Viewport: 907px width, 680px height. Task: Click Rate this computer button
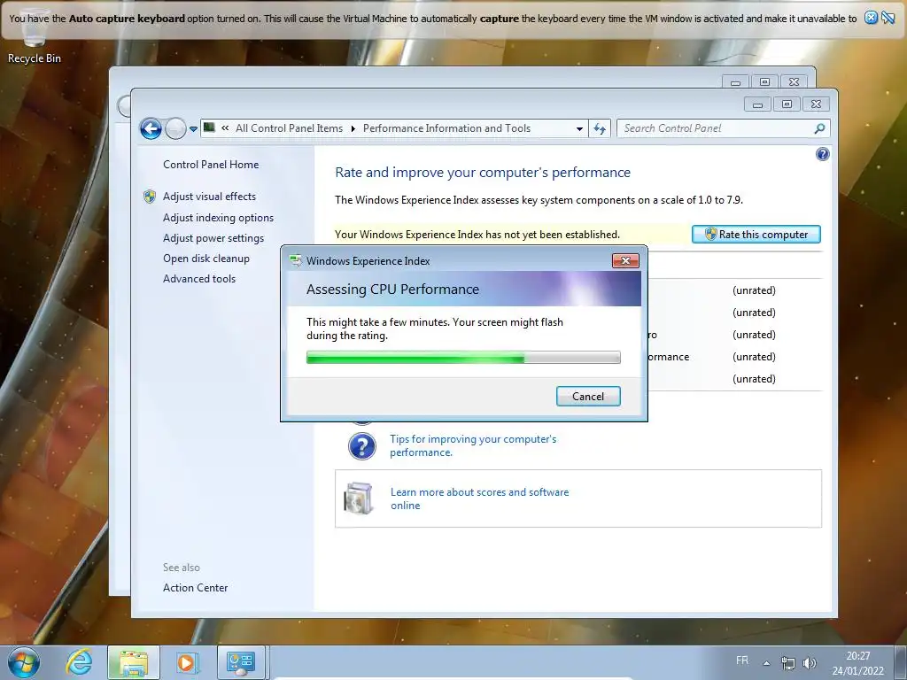tap(756, 234)
